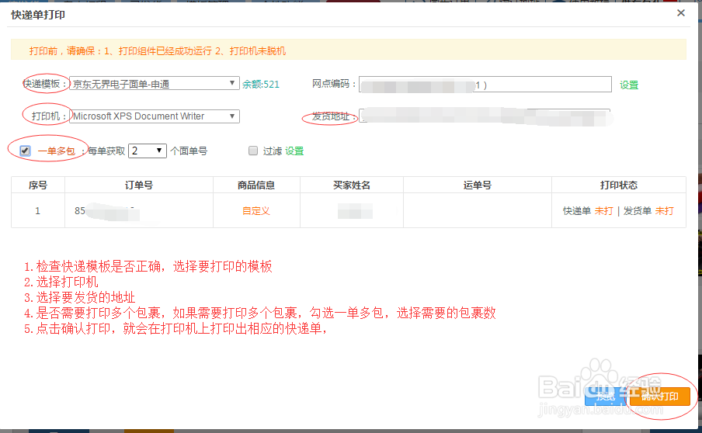This screenshot has height=433, width=702.
Task: Click the 网点编码 input field
Action: (485, 84)
